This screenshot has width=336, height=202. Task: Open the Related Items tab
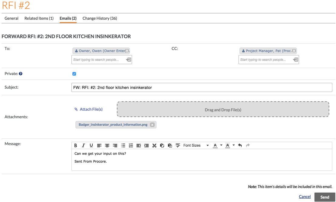(39, 18)
